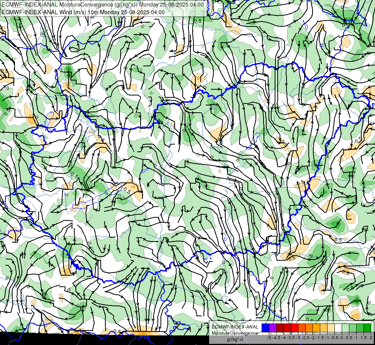Select the legend swatch between 1 and 1.5

[360, 328]
